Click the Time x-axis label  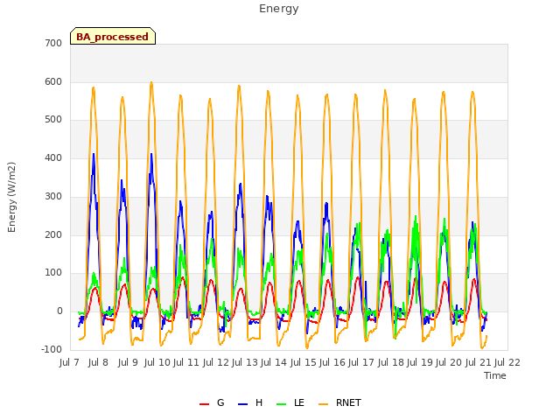[495, 375]
